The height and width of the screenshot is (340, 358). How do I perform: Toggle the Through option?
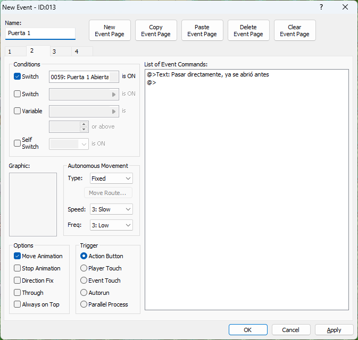click(18, 293)
